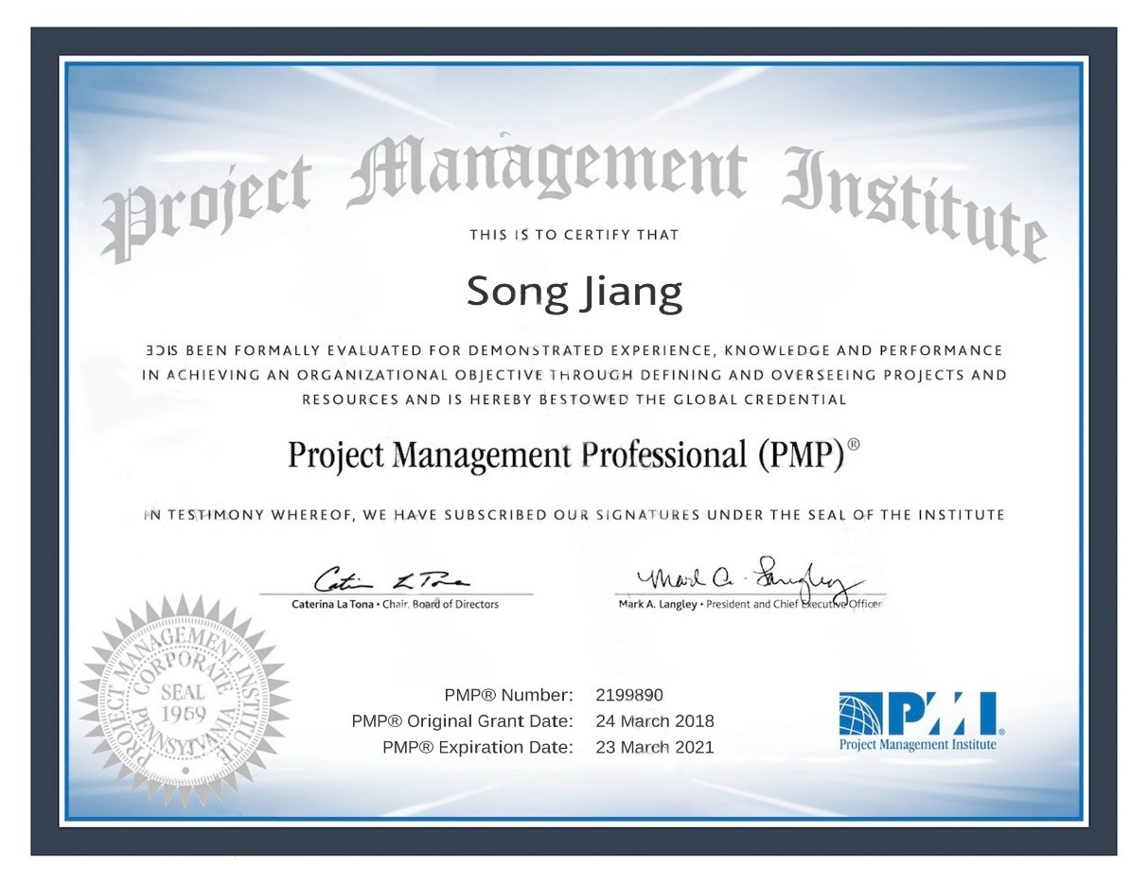Click the 'RESOURCES AND IS HEREBY BESTOWED' line
1148x888 pixels.
point(574,400)
